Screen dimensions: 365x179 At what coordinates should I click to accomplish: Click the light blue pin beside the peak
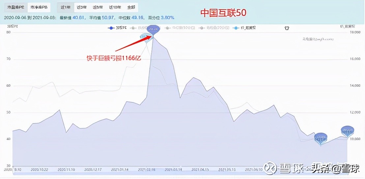(146, 38)
